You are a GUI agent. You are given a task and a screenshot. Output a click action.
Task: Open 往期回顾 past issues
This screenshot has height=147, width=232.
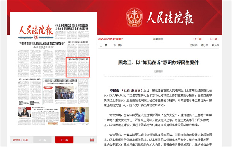click(x=158, y=39)
